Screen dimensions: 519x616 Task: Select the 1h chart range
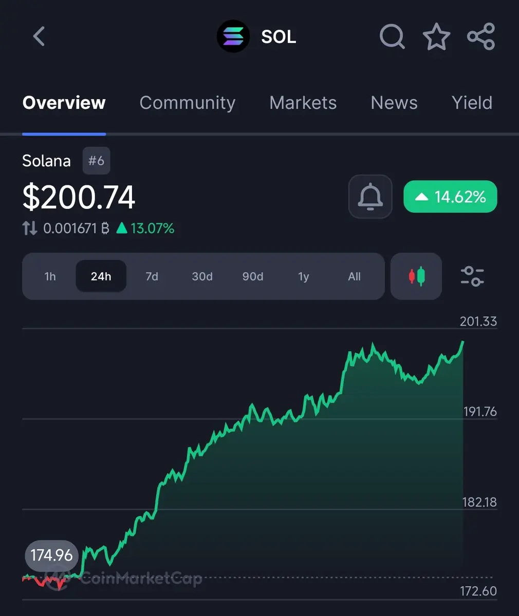[x=50, y=276]
